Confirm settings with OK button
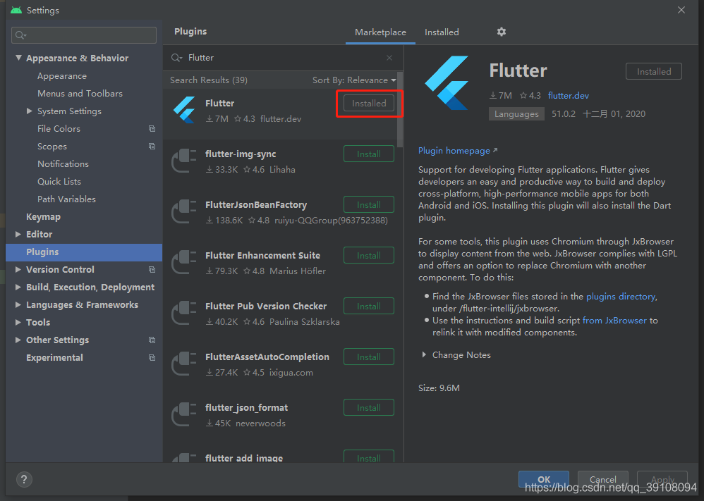 (x=544, y=479)
